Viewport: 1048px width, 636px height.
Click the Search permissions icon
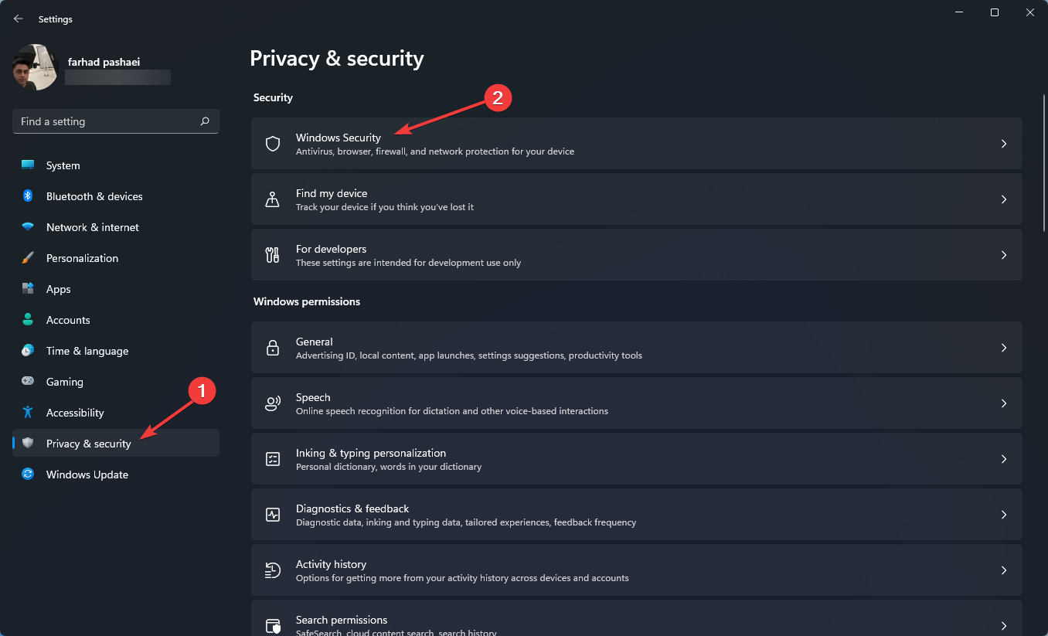coord(272,624)
